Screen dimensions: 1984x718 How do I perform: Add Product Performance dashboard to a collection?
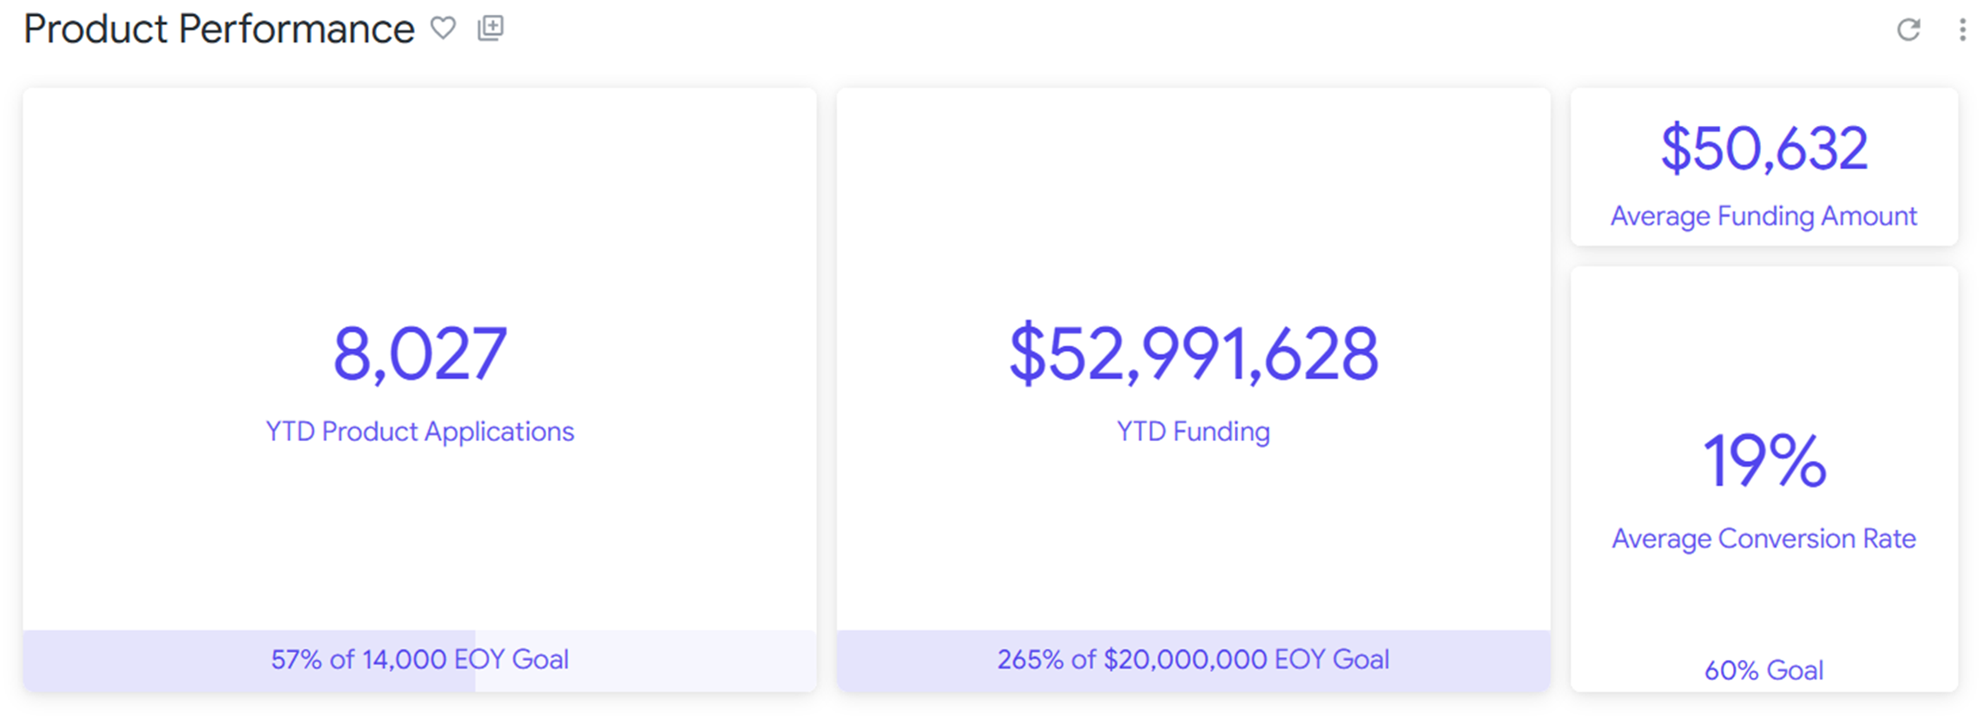click(x=491, y=29)
